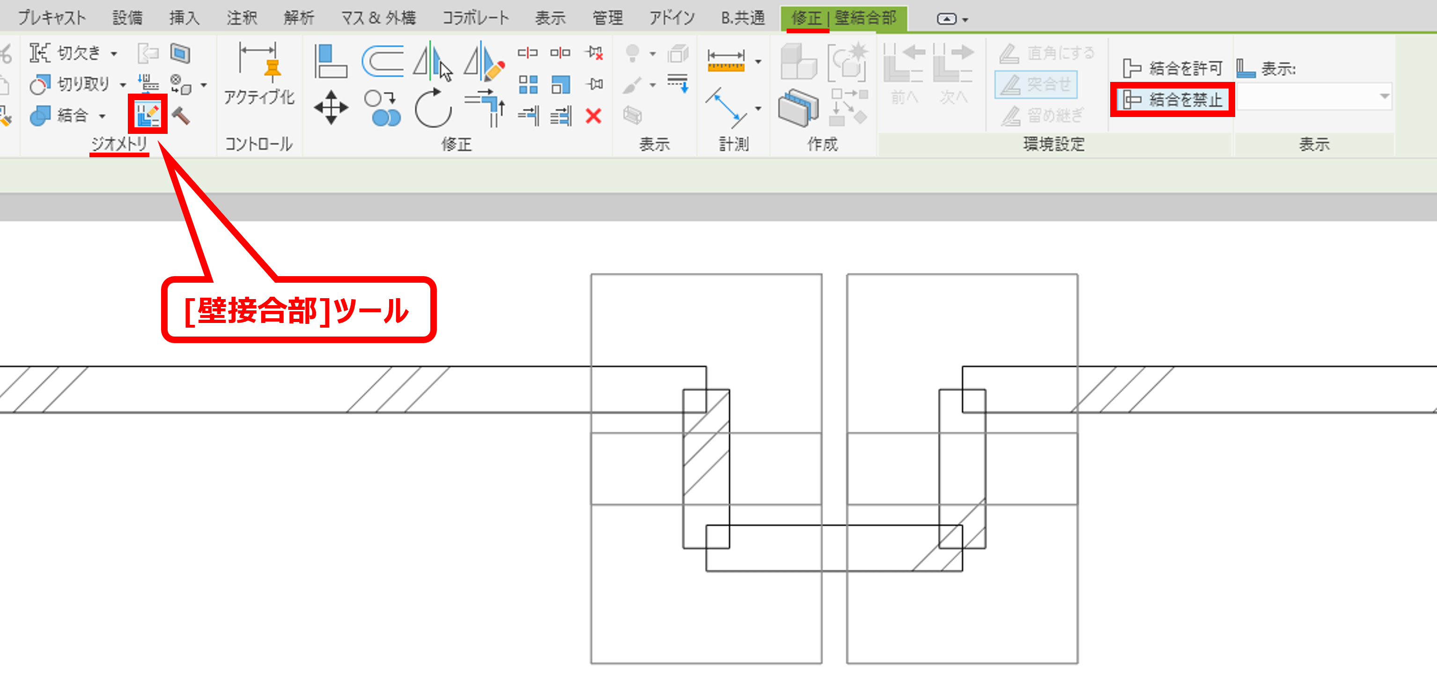Click the Demolish hammer icon
Screen dimensions: 1437x689
[x=181, y=116]
